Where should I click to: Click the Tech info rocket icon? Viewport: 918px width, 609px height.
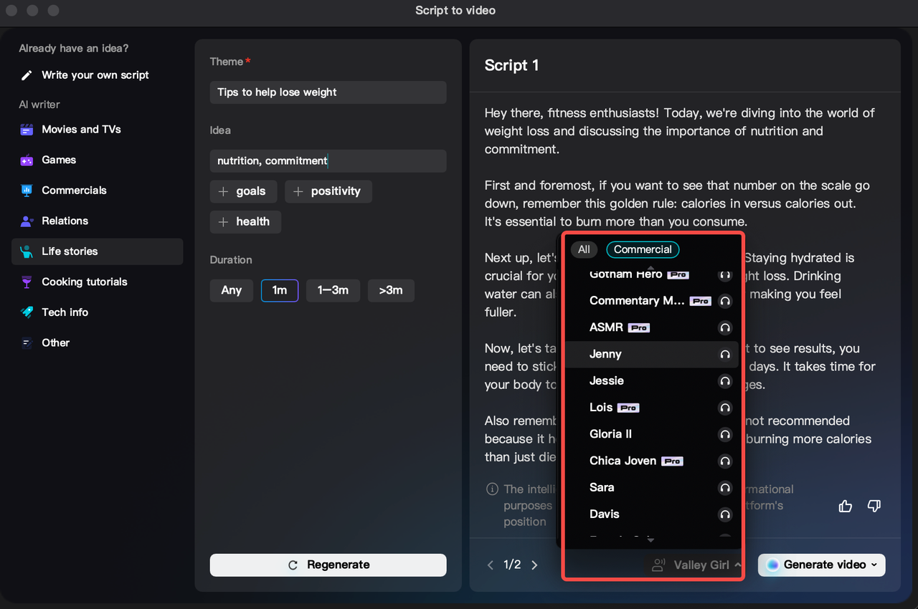click(25, 312)
